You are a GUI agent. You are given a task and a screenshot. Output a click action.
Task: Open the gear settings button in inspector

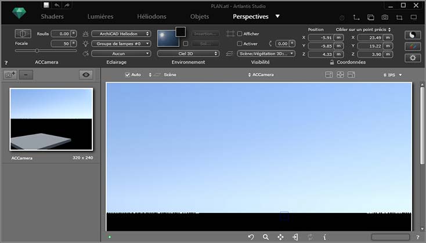(413, 58)
